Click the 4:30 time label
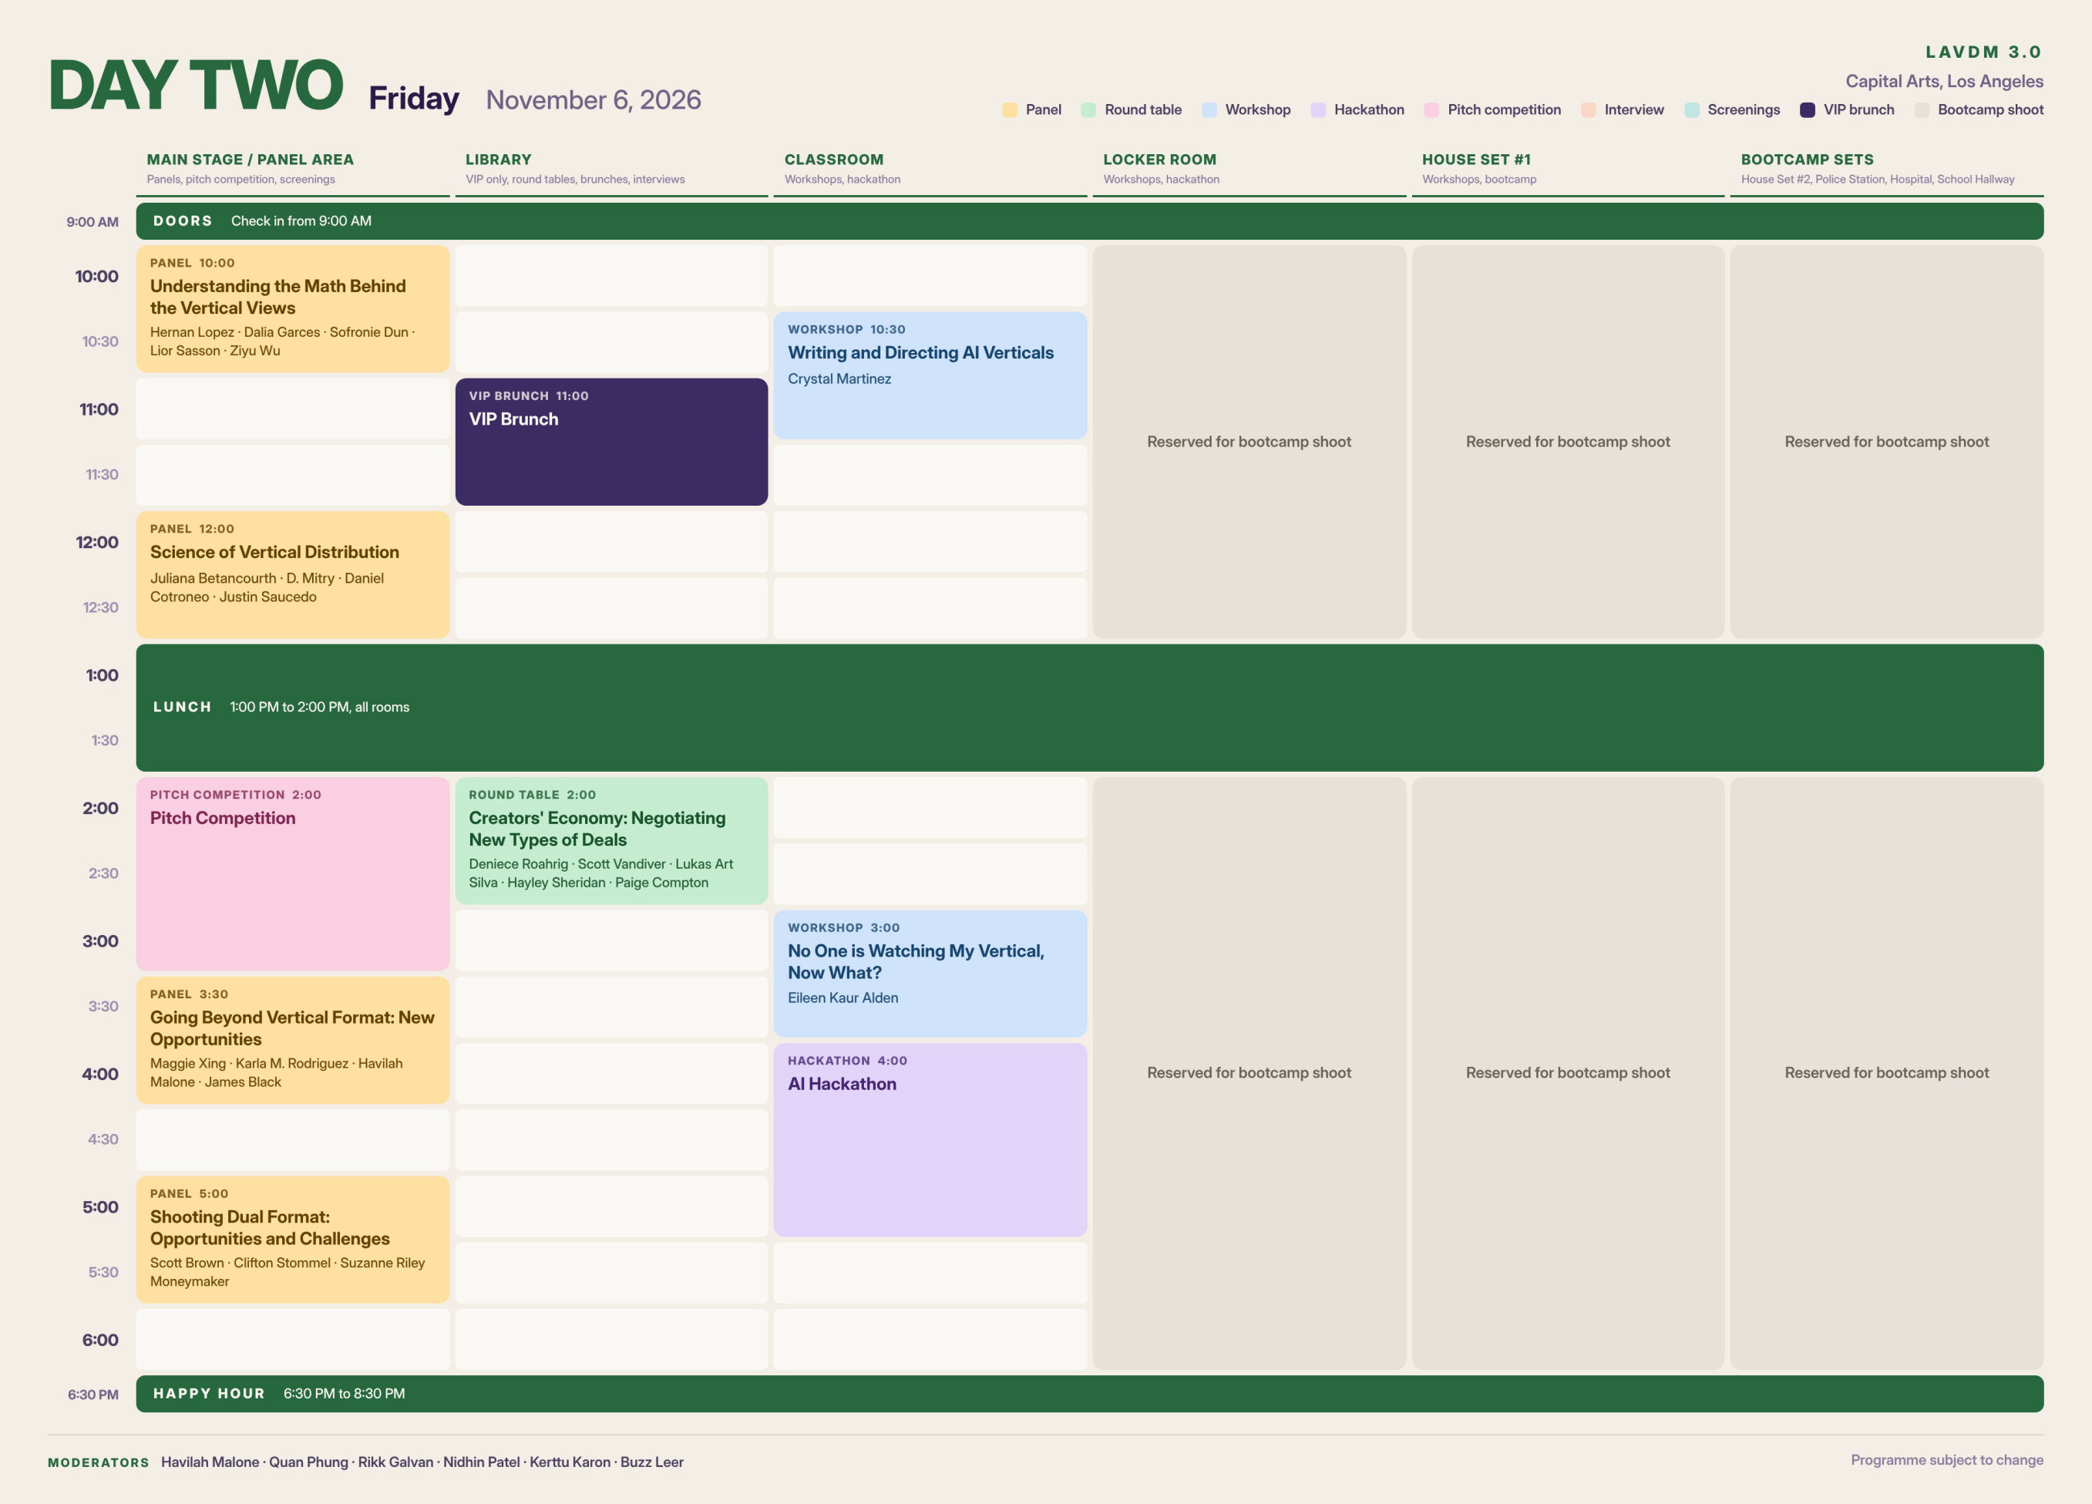Screen dimensions: 2092x1504 click(x=103, y=1139)
